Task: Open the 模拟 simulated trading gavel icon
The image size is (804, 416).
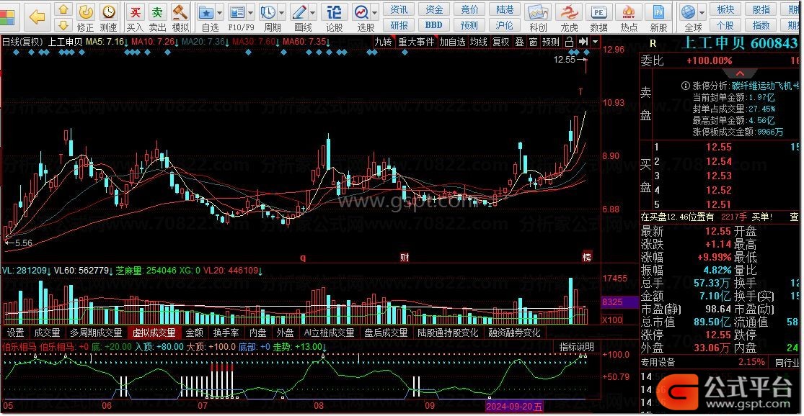Action: coord(180,17)
